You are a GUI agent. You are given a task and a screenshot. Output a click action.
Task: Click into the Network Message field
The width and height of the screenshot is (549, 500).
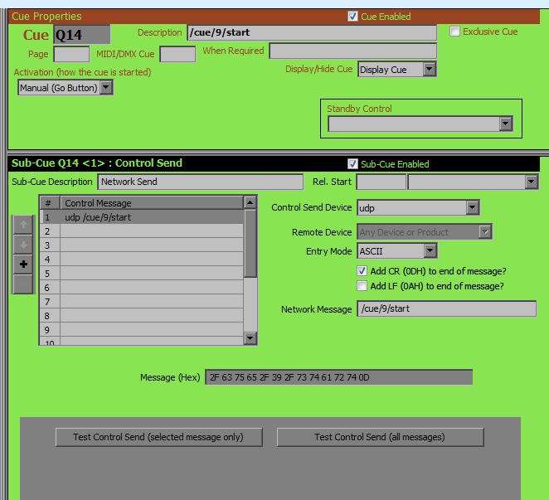click(x=446, y=309)
